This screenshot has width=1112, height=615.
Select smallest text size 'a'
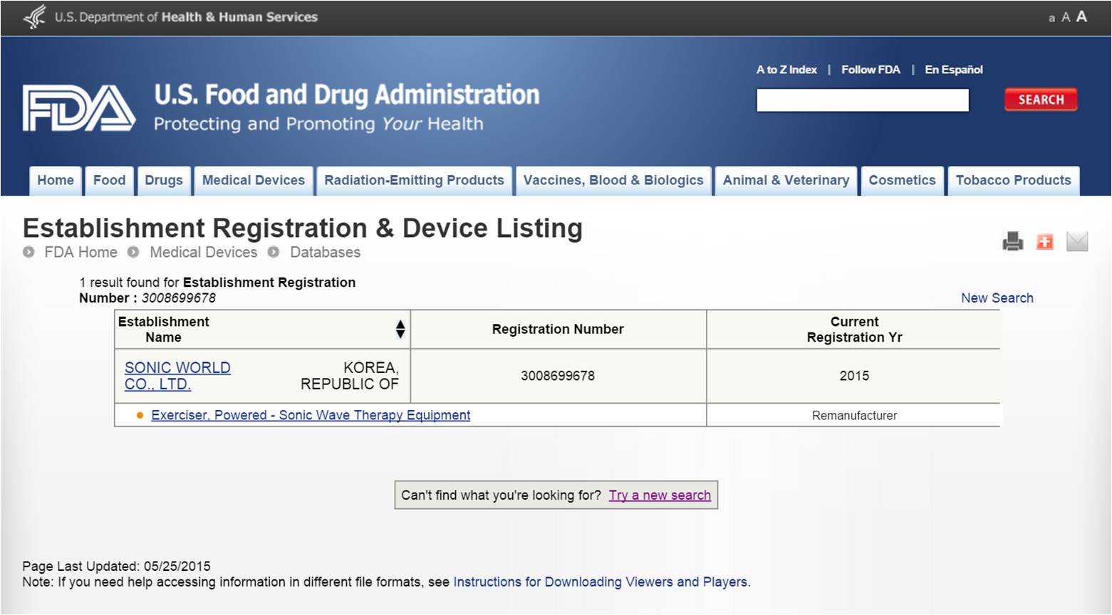pos(1051,19)
